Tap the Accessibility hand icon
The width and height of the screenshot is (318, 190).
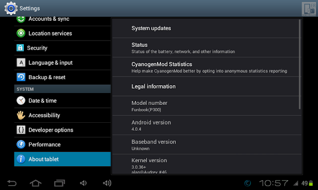pos(21,115)
